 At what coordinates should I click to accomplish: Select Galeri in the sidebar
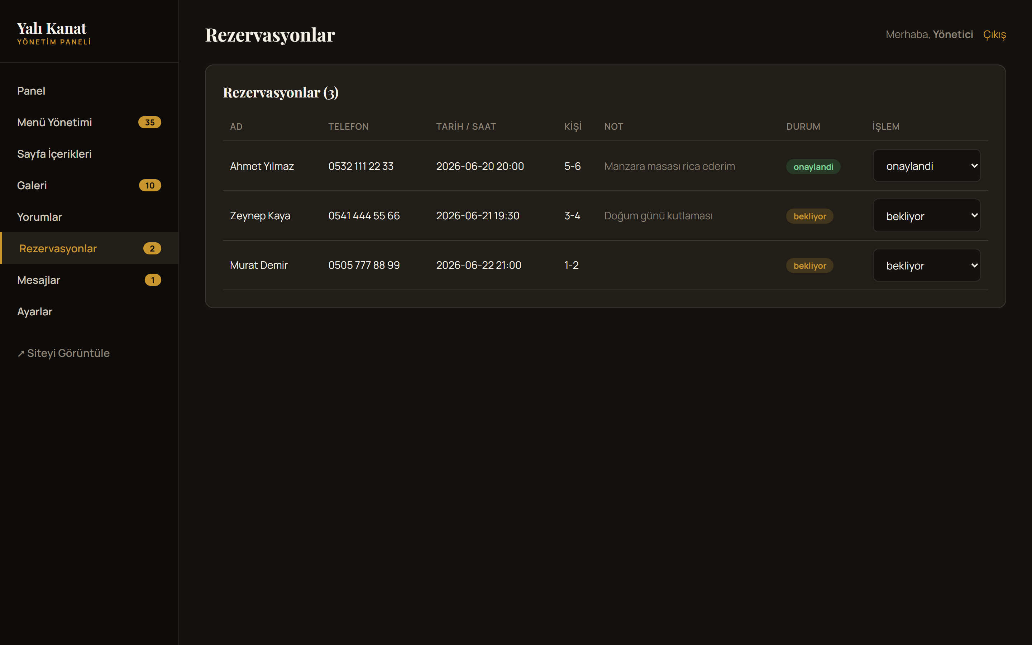point(89,186)
